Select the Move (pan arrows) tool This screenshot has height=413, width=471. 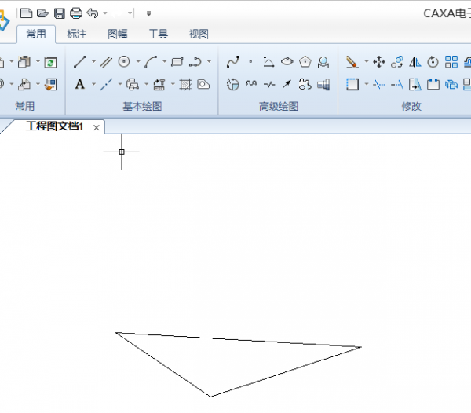[378, 62]
